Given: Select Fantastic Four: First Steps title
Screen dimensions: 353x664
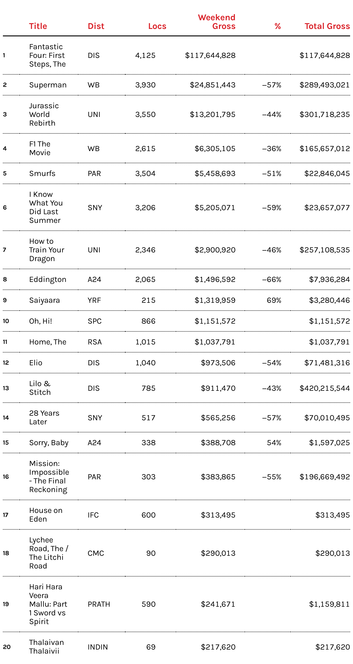Looking at the screenshot, I should point(47,56).
